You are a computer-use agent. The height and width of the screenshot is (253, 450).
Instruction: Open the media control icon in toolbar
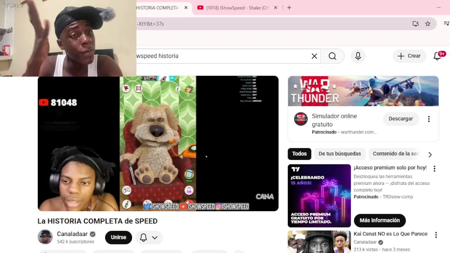click(446, 24)
